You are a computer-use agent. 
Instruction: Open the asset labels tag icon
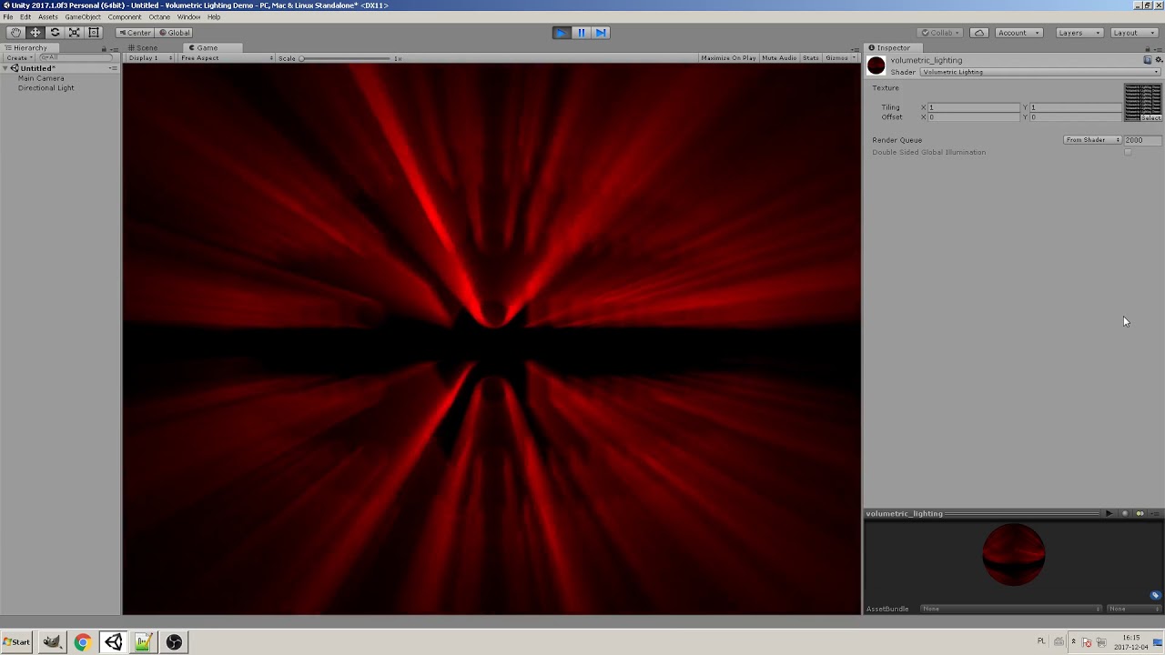pyautogui.click(x=1155, y=595)
